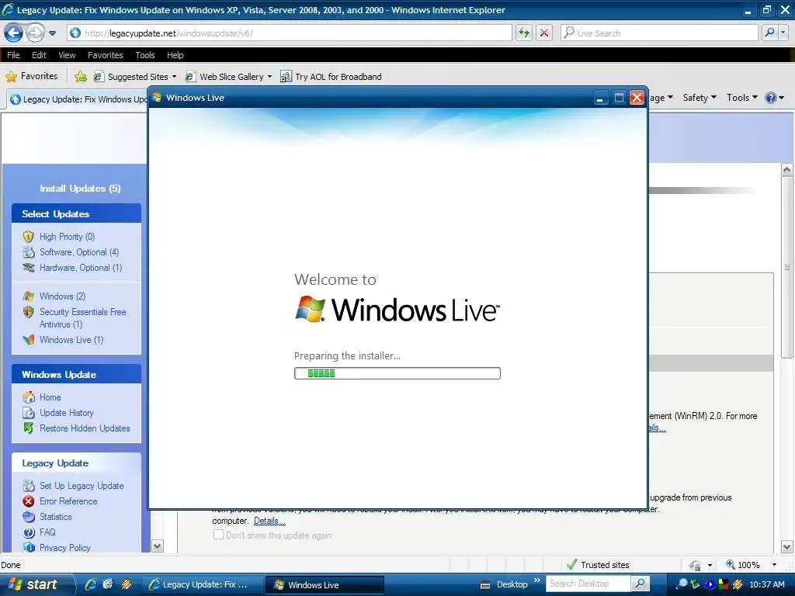795x596 pixels.
Task: Stop loading with the red X icon
Action: (x=544, y=33)
